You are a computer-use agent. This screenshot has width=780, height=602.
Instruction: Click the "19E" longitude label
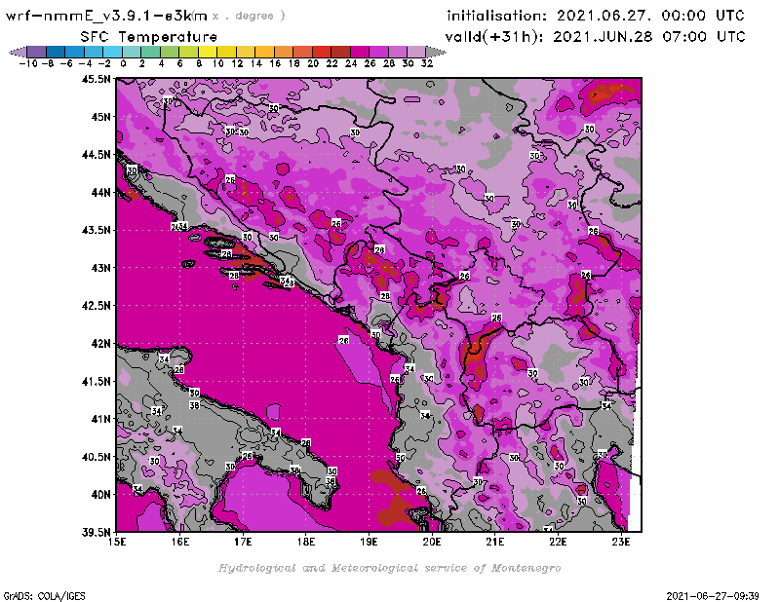pyautogui.click(x=369, y=542)
